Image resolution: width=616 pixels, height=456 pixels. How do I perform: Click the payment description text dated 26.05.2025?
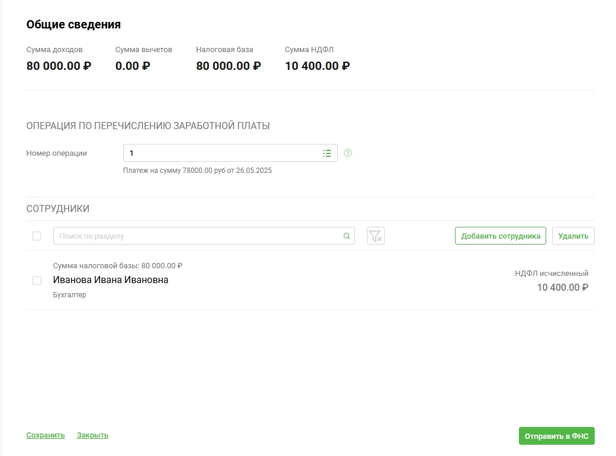point(197,171)
